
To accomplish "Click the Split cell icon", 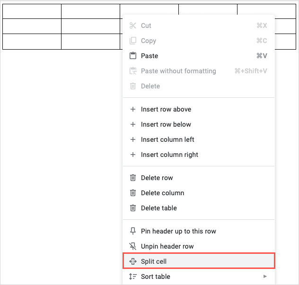I will point(133,261).
